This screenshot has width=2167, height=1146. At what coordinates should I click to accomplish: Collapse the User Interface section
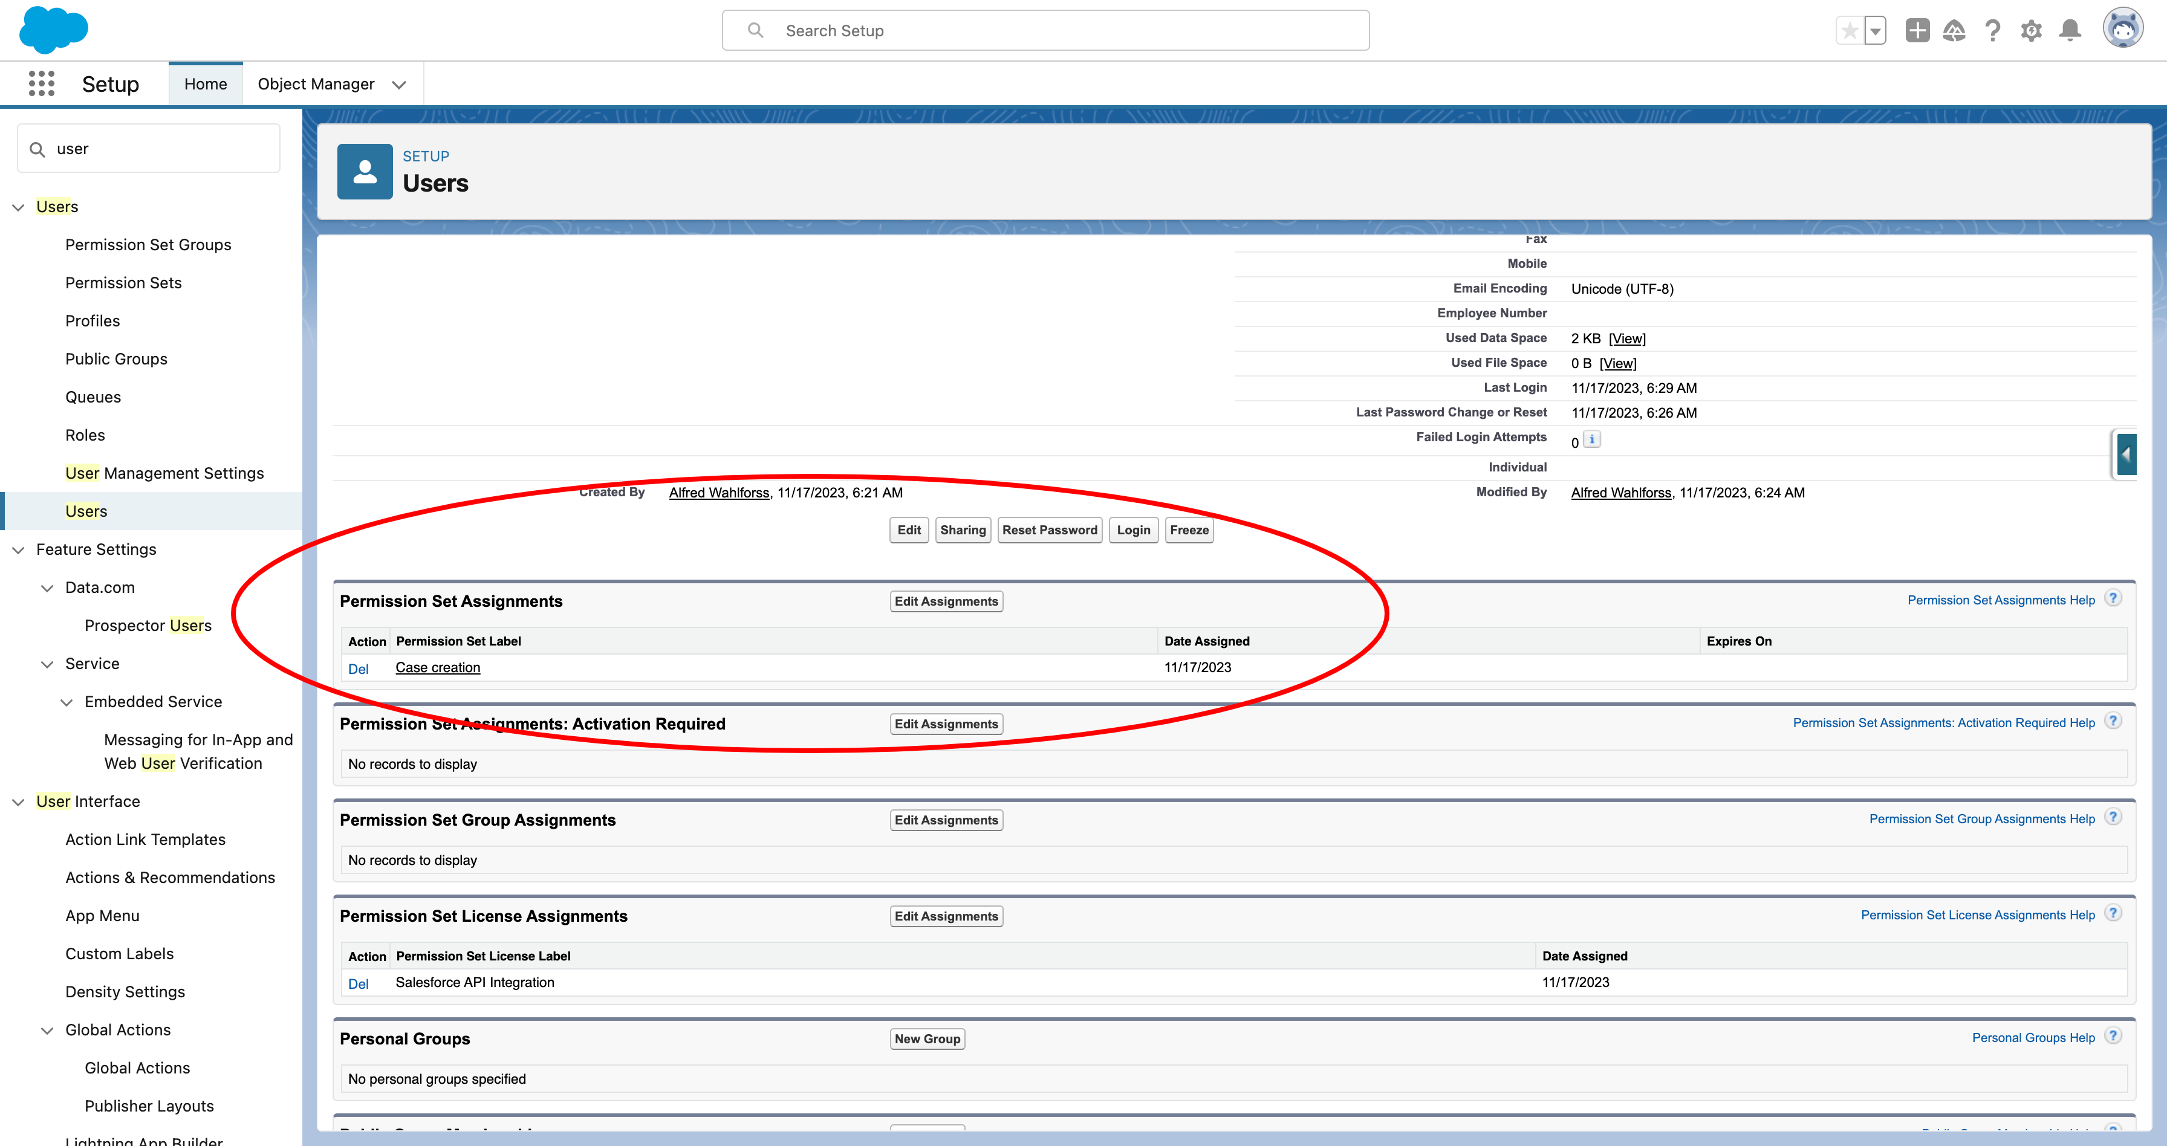tap(19, 802)
